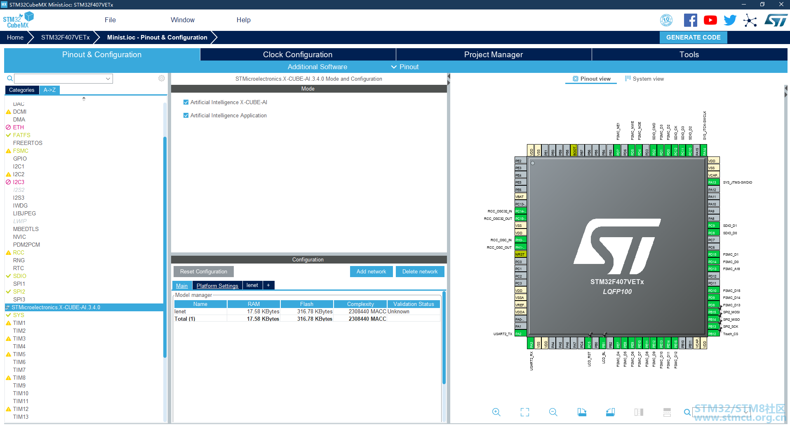Screen dimensions: 790x427
Task: Open the File menu
Action: (110, 20)
